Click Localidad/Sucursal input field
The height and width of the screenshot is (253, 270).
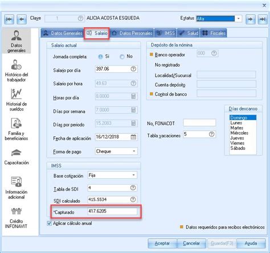[226, 75]
